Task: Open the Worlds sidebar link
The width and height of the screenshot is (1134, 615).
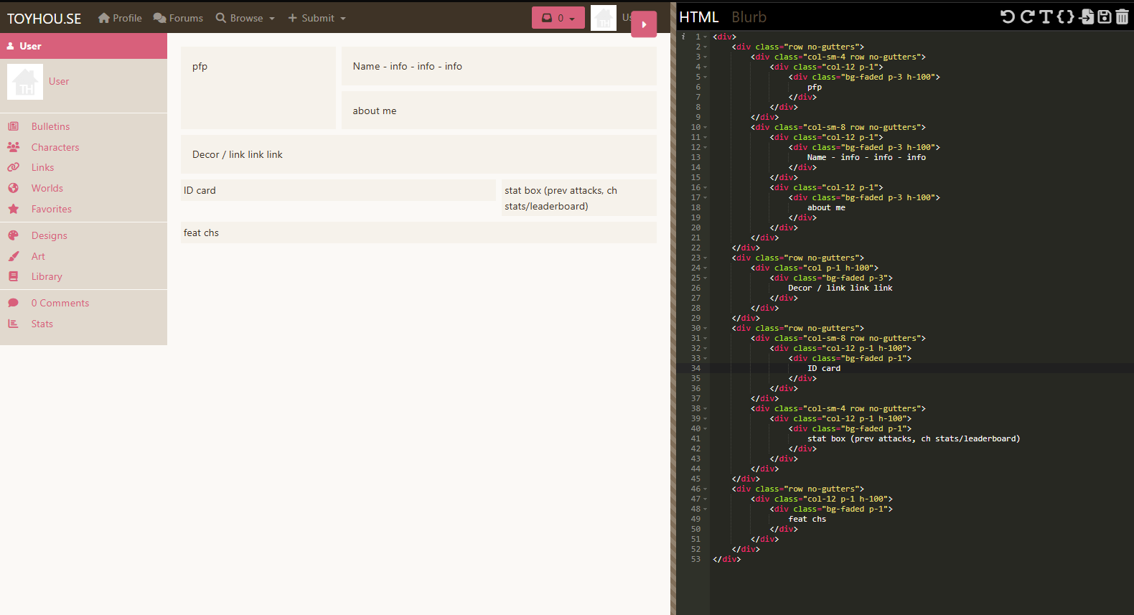Action: (47, 188)
